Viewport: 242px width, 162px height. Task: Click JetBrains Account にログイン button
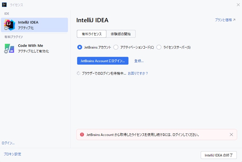pyautogui.click(x=103, y=61)
